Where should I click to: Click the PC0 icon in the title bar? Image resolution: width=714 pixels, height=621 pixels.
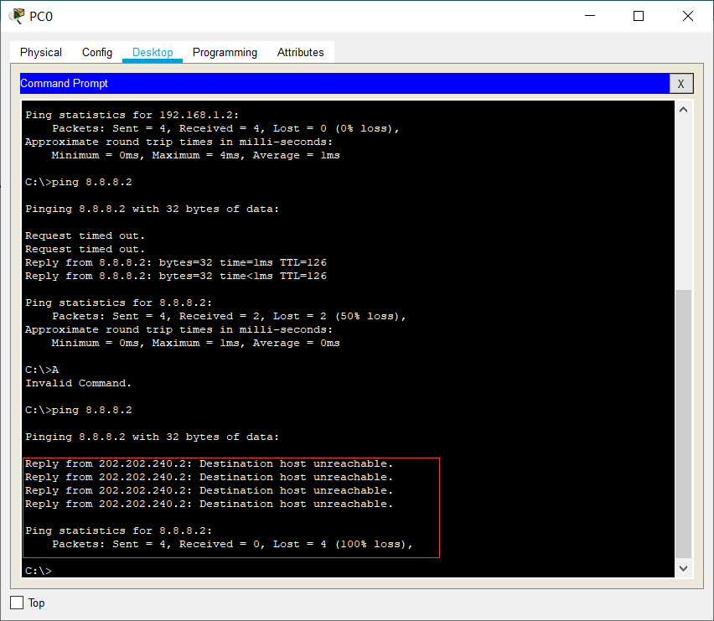14,15
